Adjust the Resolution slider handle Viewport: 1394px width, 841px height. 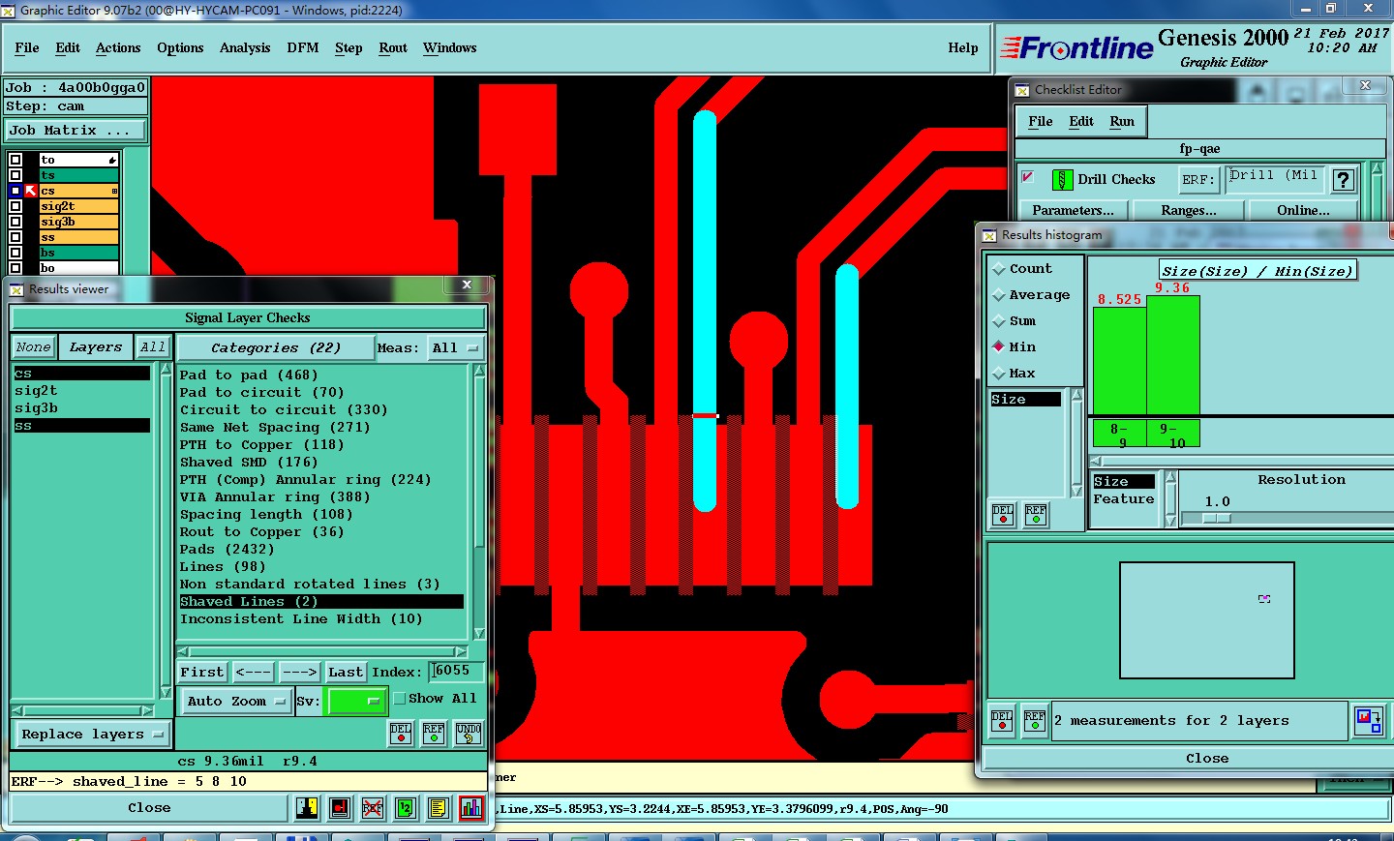tap(1217, 519)
